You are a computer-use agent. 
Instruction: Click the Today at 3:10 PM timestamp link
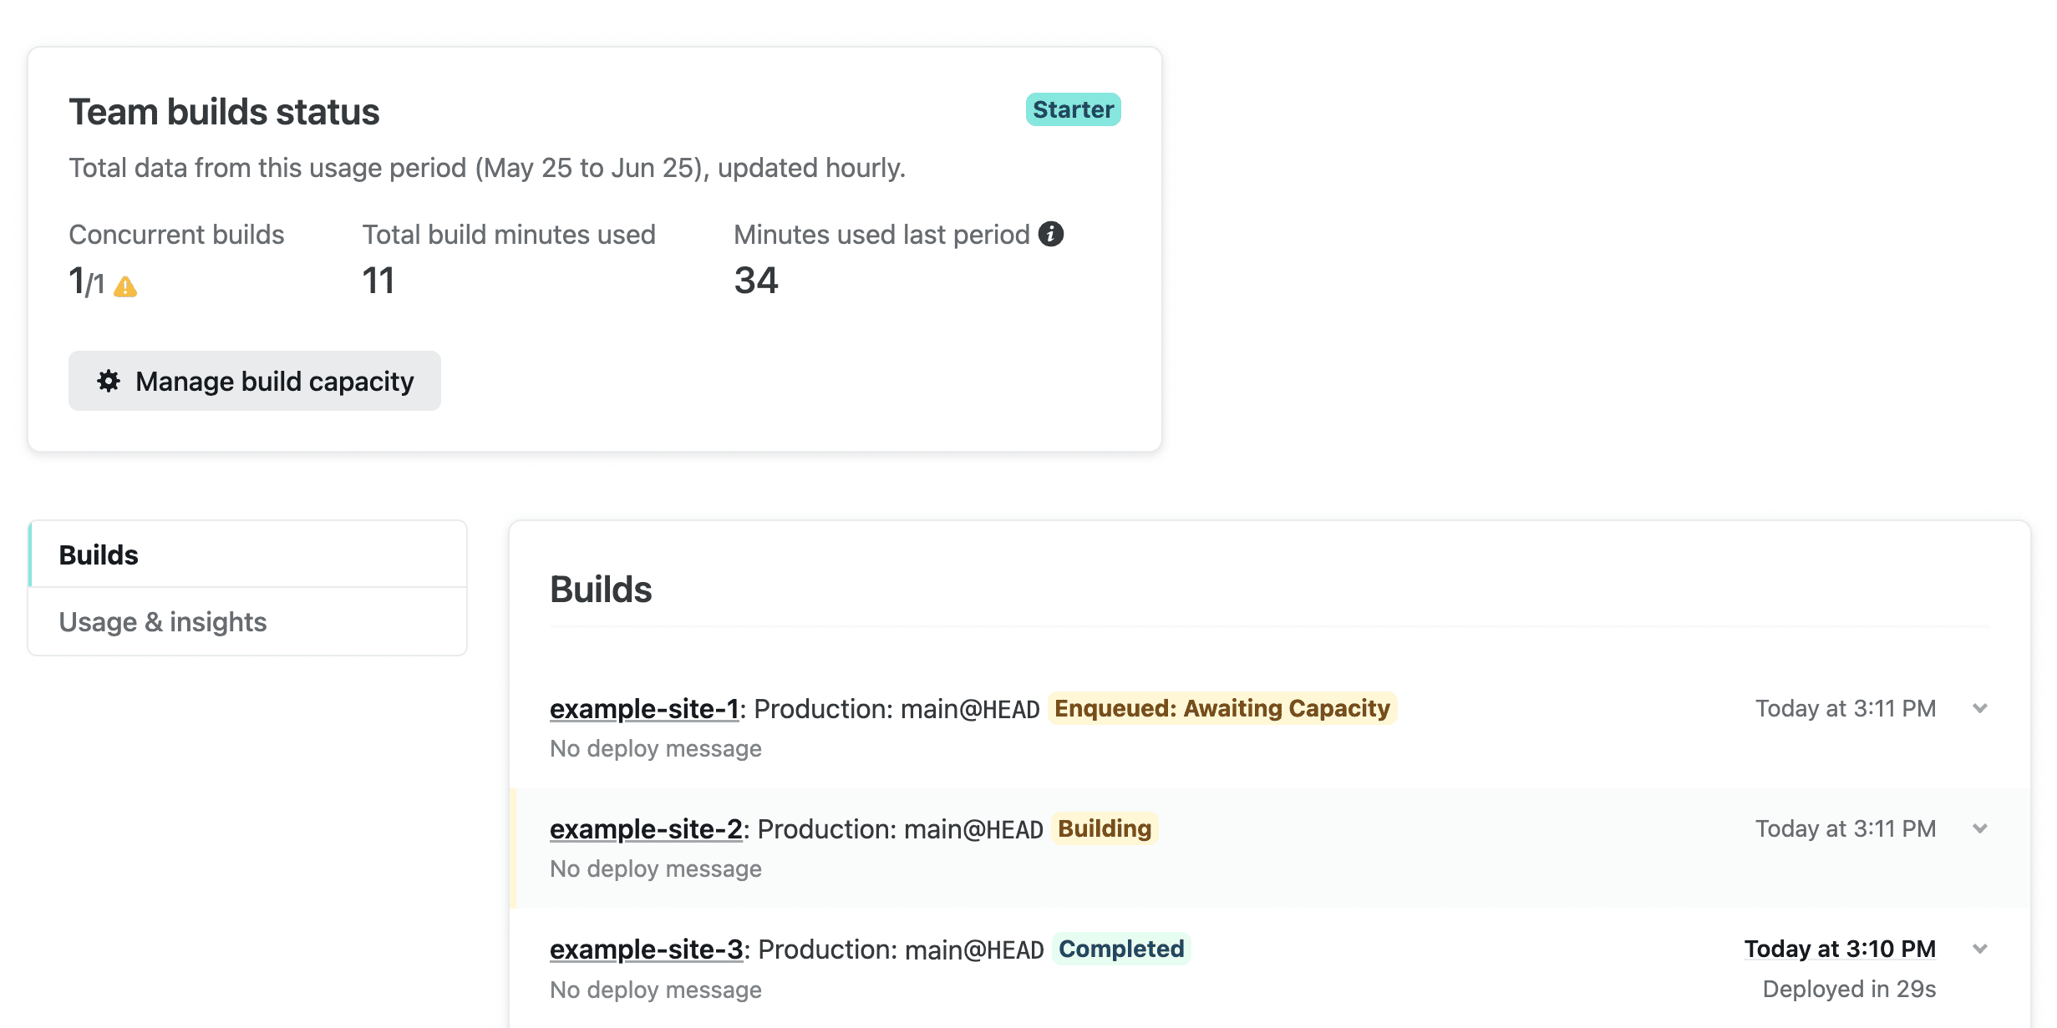tap(1840, 950)
